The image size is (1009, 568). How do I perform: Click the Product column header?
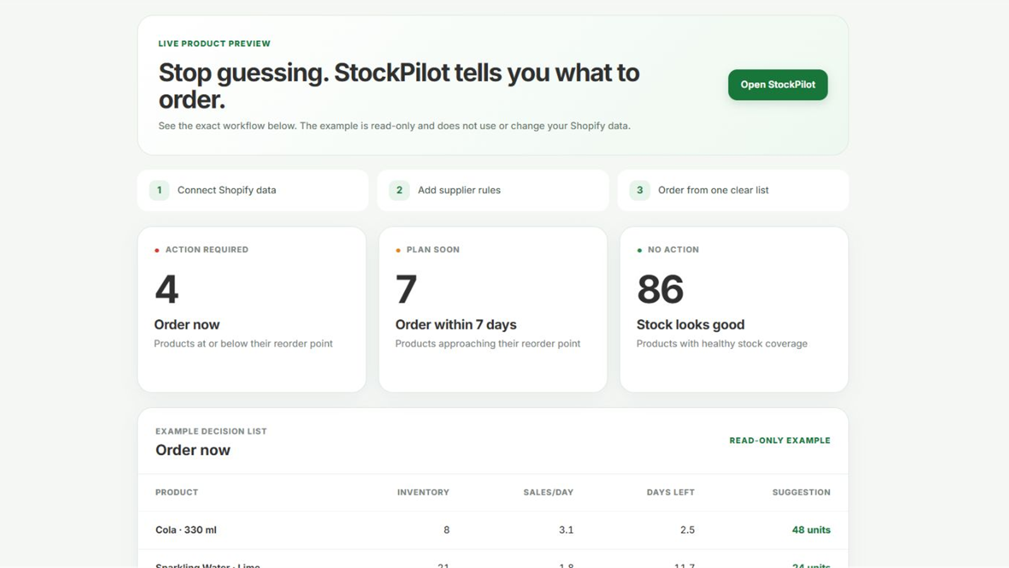click(177, 492)
